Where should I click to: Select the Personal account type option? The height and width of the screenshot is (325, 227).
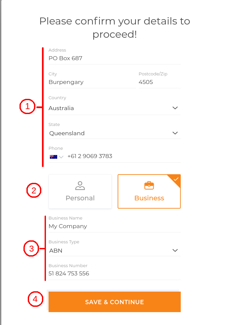(x=80, y=191)
